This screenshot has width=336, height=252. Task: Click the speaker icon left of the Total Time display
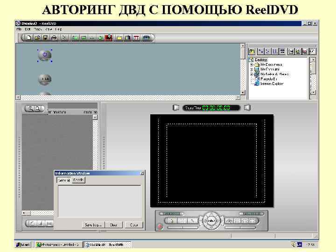176,108
